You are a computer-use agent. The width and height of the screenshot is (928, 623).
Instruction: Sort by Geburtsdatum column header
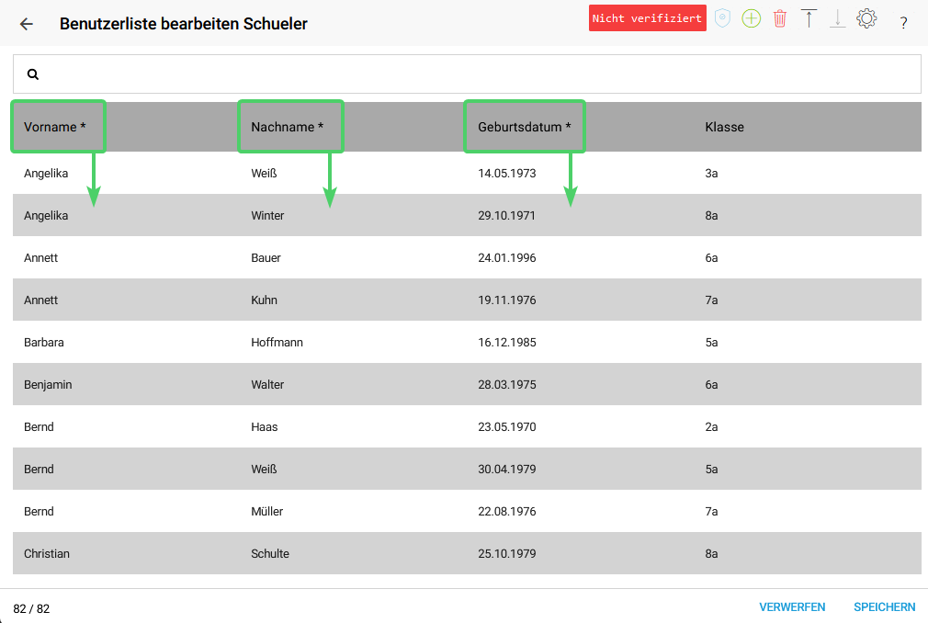525,127
